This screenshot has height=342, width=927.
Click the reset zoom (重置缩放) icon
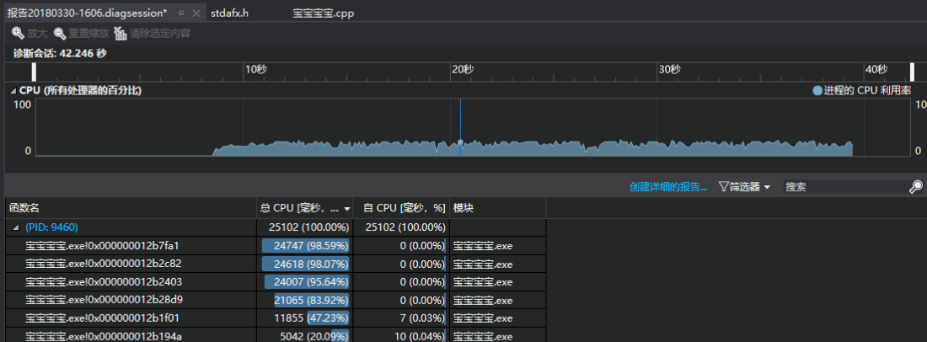coord(60,34)
